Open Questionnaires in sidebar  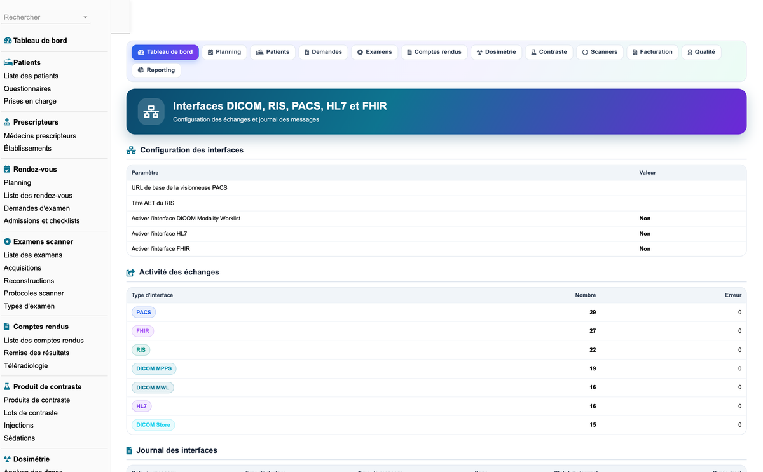click(x=27, y=89)
